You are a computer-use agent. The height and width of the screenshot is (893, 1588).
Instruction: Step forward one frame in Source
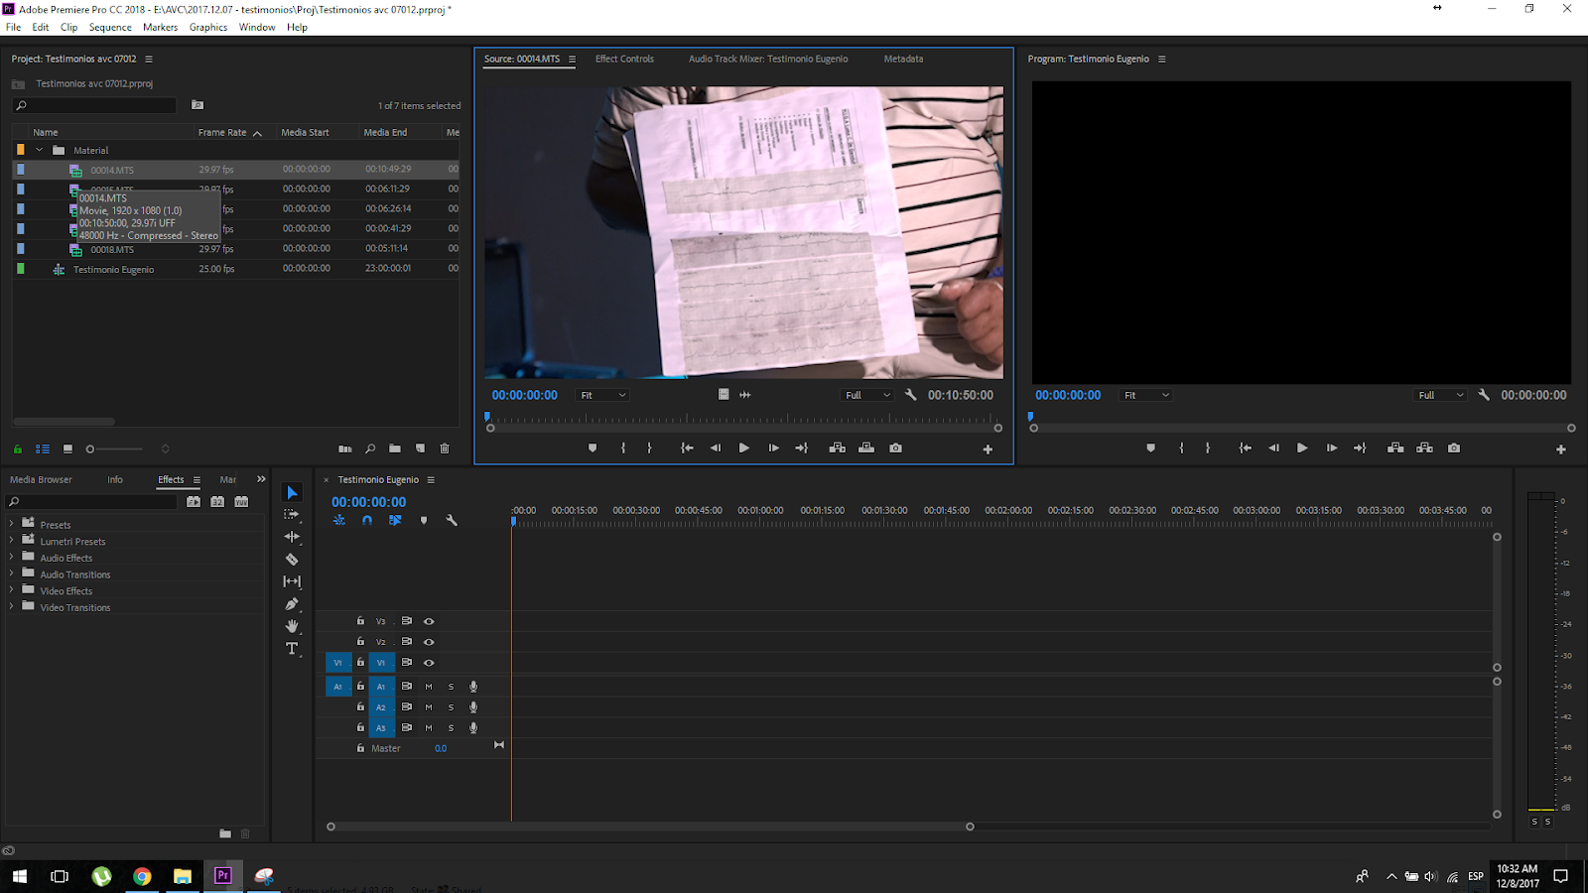pos(773,448)
